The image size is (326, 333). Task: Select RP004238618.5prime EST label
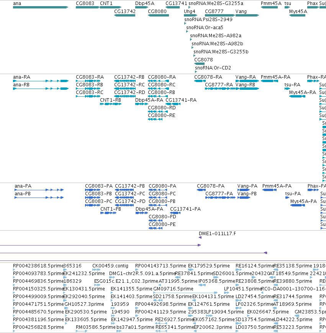pos(38,266)
